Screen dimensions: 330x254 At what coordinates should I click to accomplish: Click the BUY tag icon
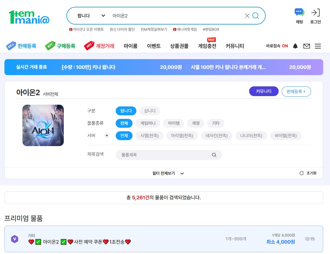[x=50, y=46]
